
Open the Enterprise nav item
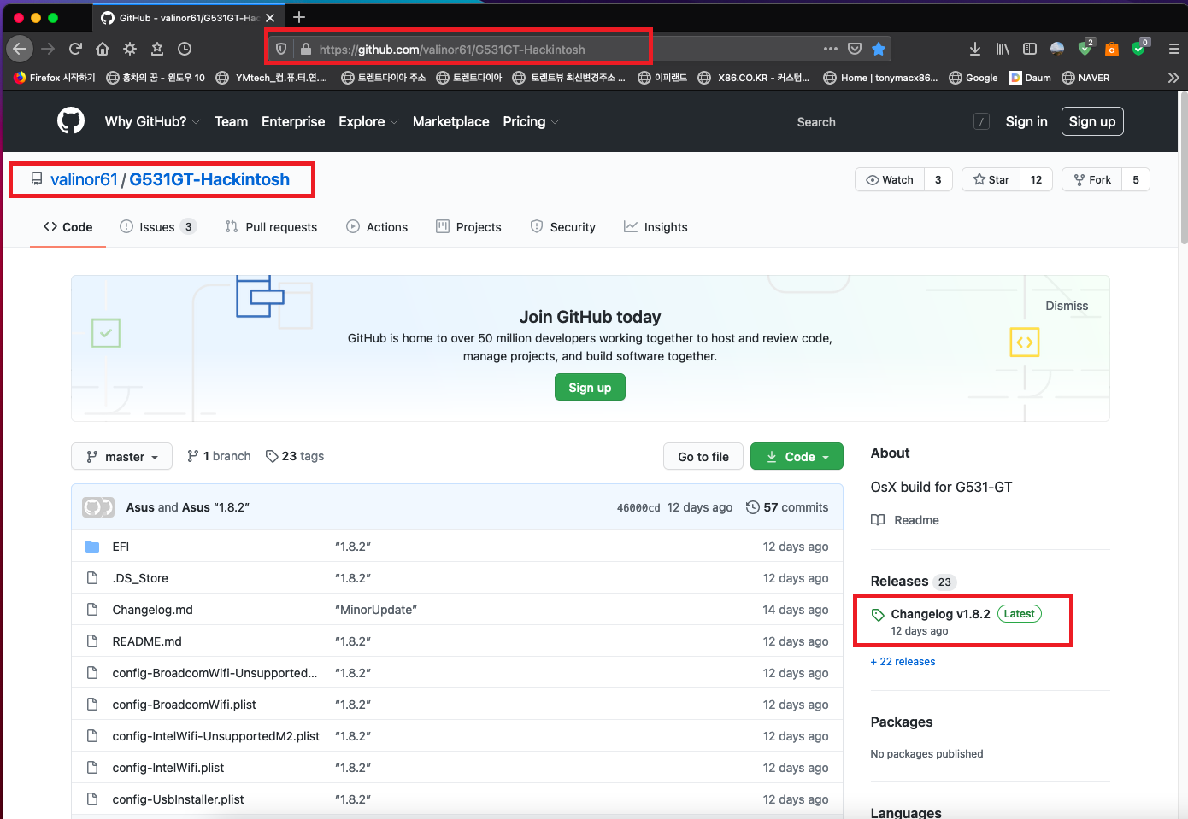tap(293, 121)
